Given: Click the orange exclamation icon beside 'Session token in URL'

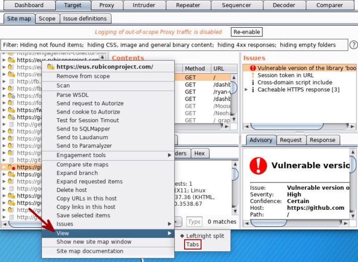Looking at the screenshot, I should (x=253, y=75).
